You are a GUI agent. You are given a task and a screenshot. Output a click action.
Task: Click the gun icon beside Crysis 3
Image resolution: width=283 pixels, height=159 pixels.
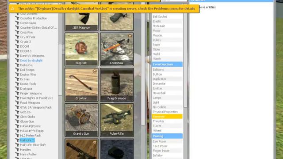(x=17, y=42)
